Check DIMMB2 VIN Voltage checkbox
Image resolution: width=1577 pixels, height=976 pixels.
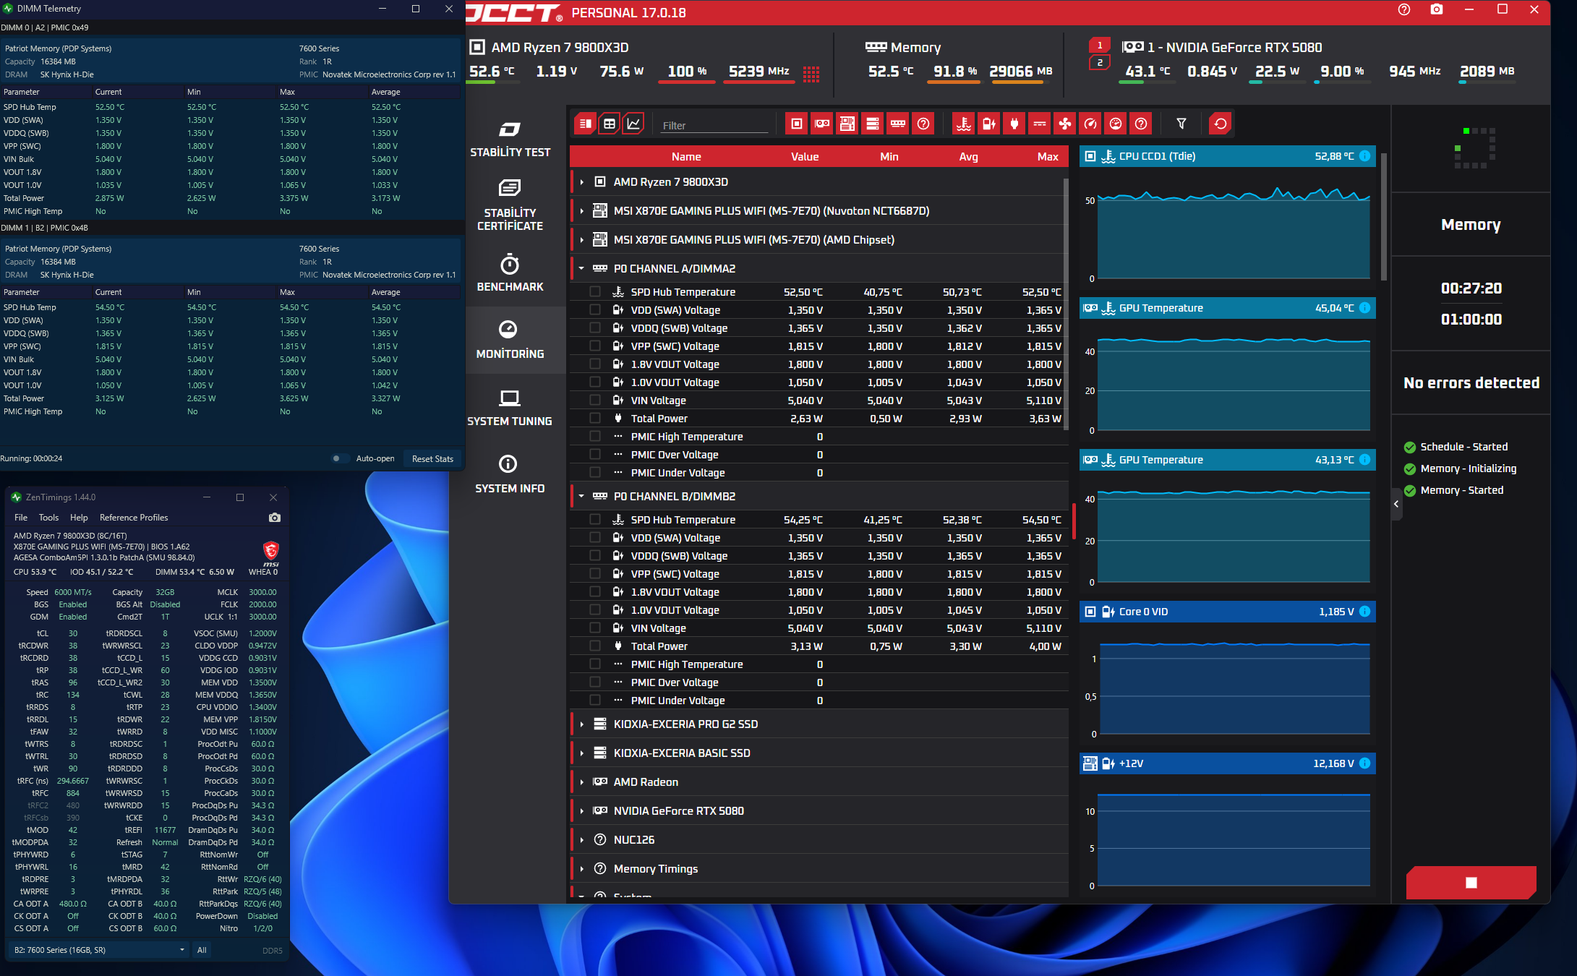click(595, 628)
